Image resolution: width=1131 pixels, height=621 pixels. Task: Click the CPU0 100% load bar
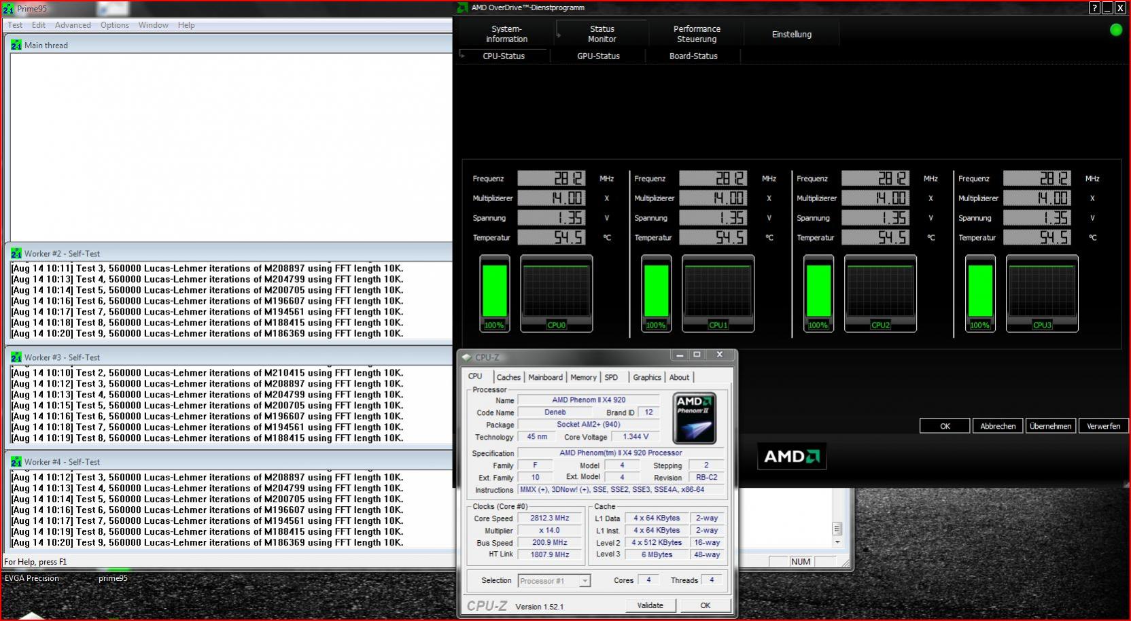(x=495, y=294)
